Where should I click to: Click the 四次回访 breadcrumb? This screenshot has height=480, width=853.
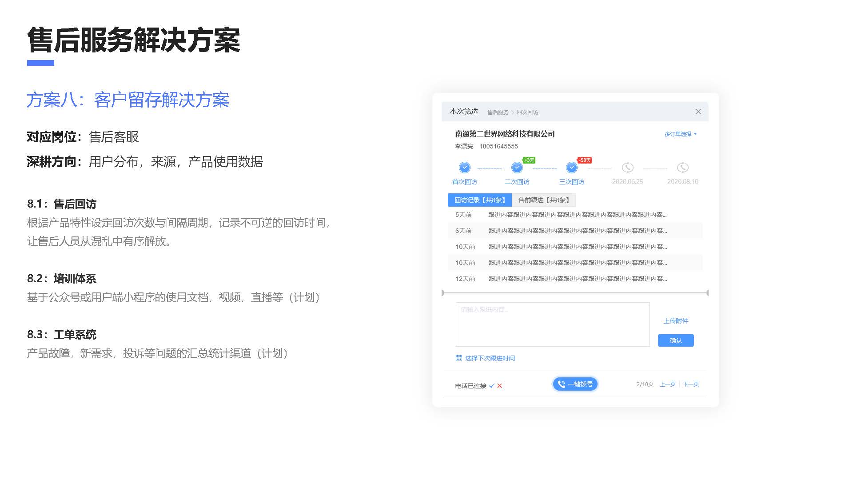[527, 112]
